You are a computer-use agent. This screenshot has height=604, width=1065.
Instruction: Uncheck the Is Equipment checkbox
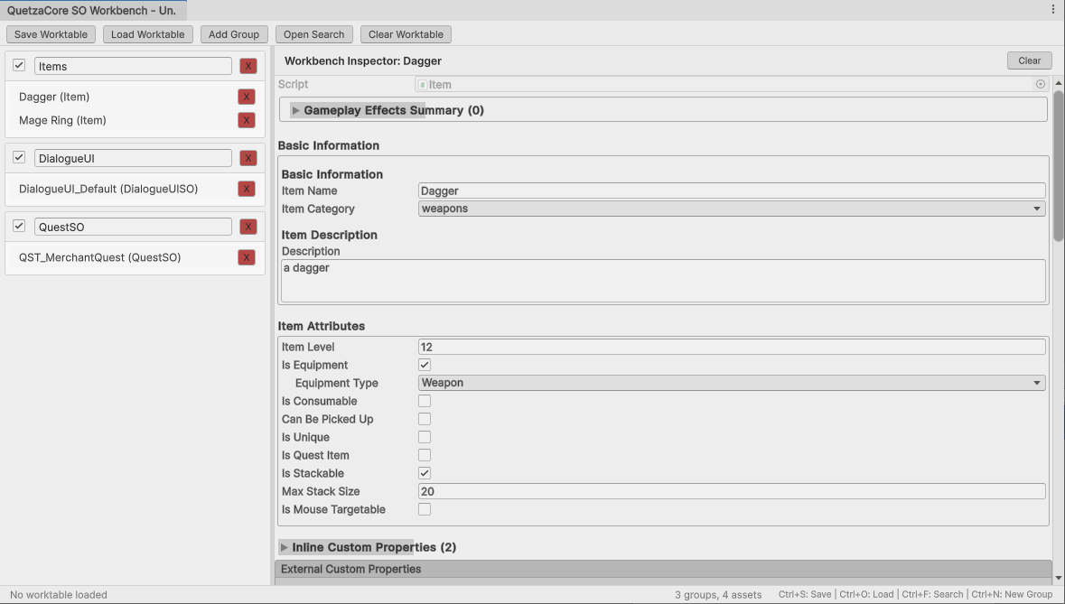(425, 365)
